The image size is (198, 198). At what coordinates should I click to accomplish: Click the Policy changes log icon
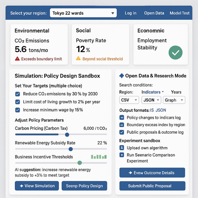(x=121, y=117)
